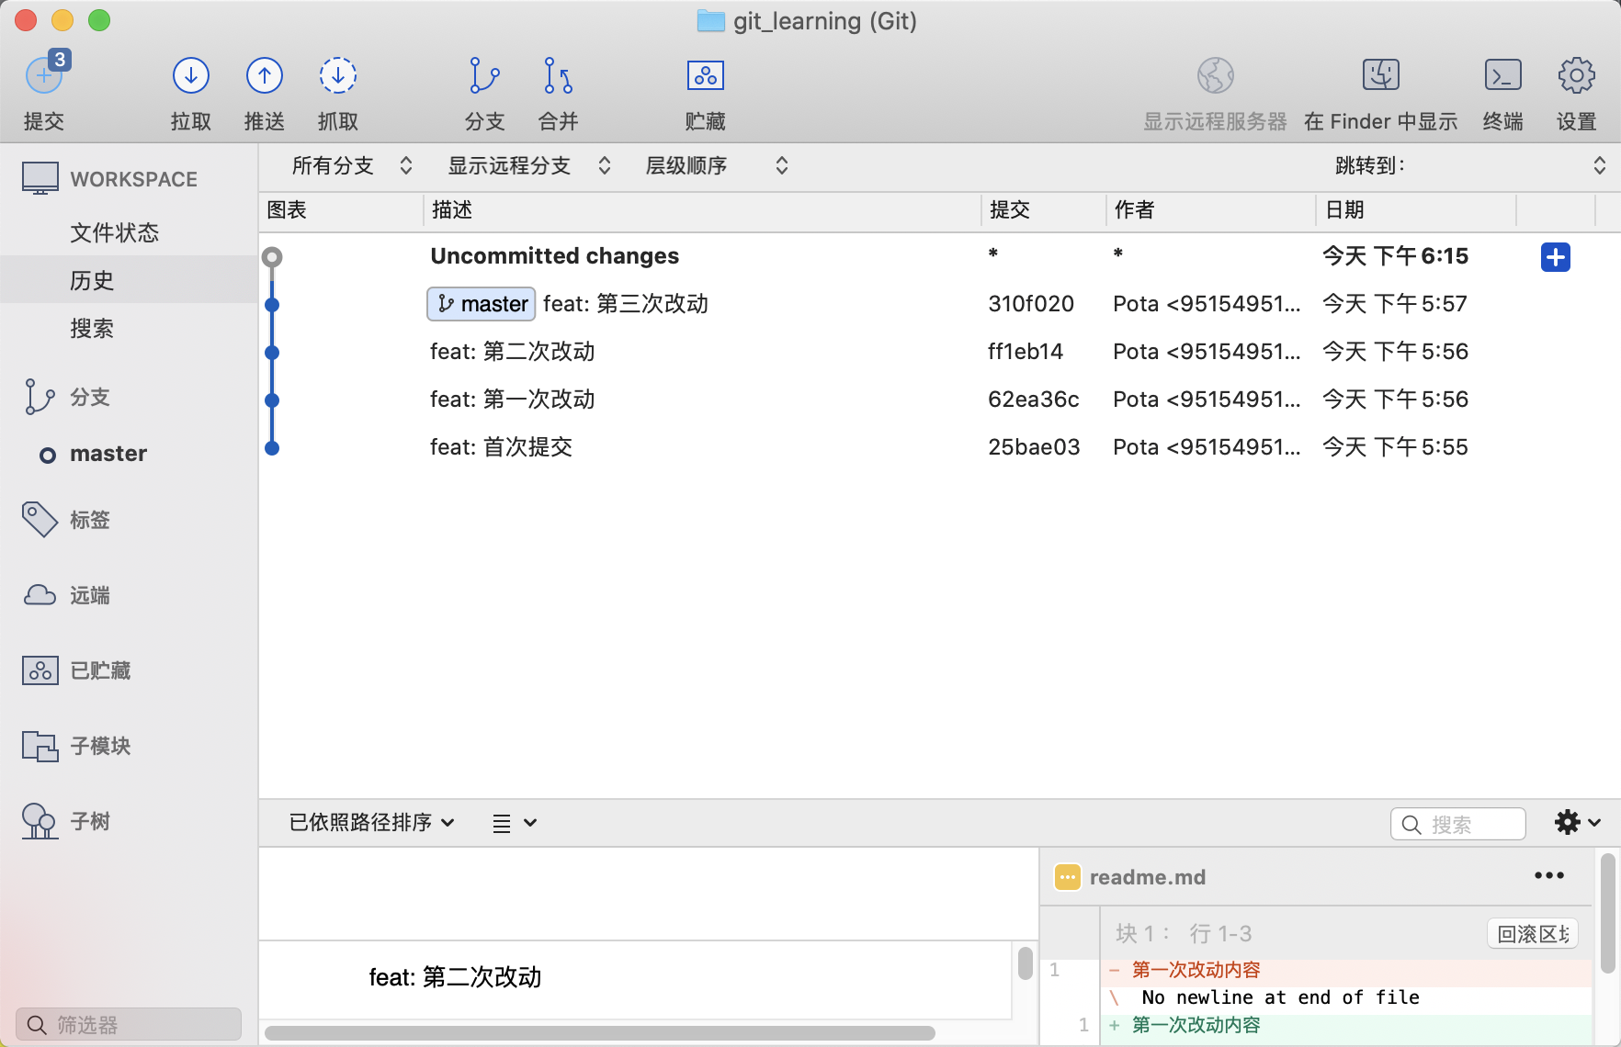The image size is (1621, 1047).
Task: Click the WORKSPACE monitor icon
Action: coord(40,178)
